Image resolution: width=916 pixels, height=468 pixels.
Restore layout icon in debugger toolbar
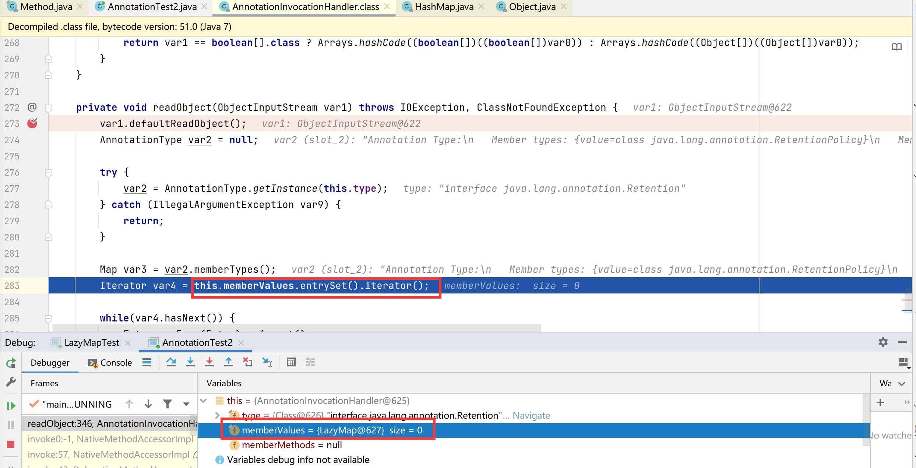pyautogui.click(x=903, y=363)
